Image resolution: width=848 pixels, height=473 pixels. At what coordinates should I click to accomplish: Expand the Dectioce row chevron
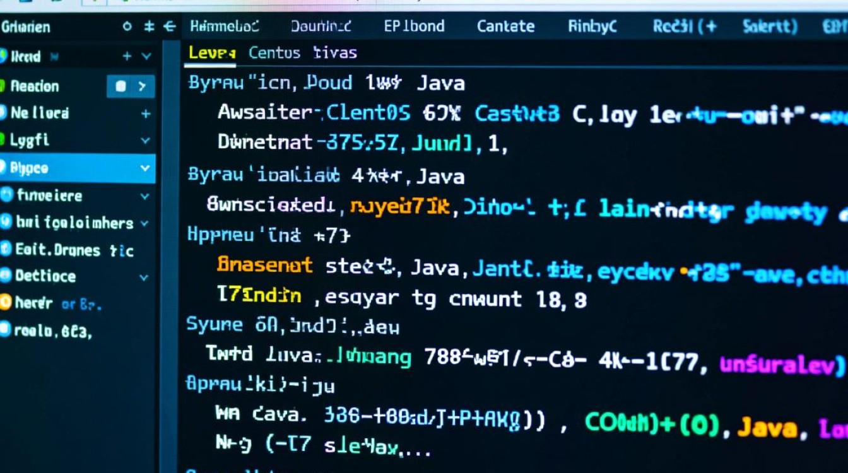click(144, 277)
